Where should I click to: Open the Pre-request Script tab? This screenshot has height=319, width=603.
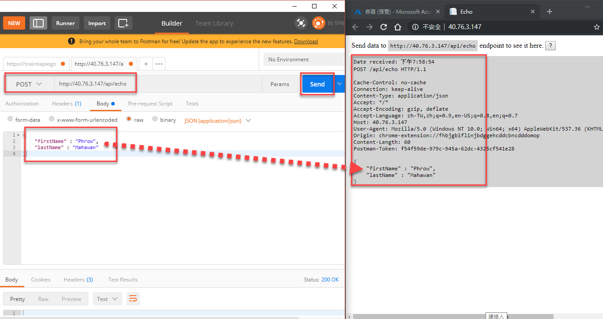pos(150,104)
